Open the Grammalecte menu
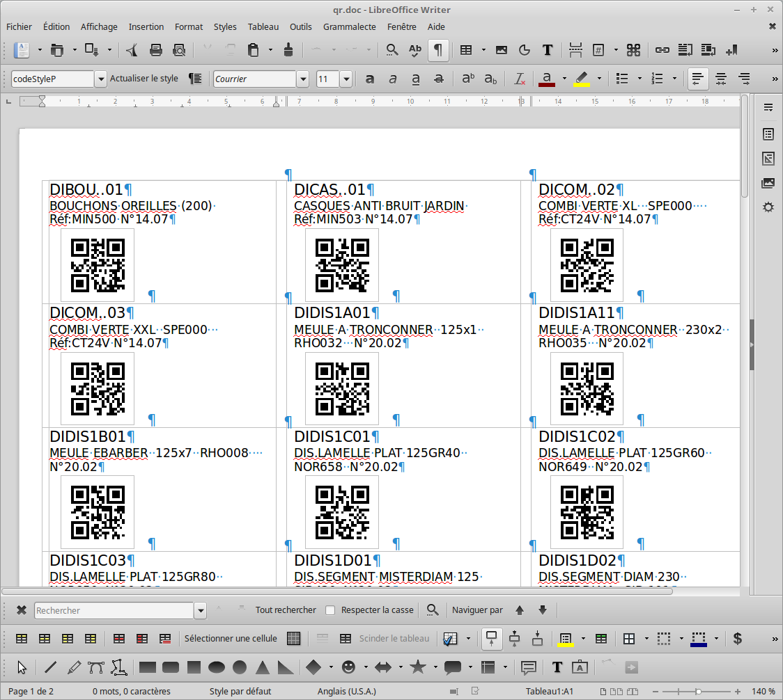 click(350, 27)
